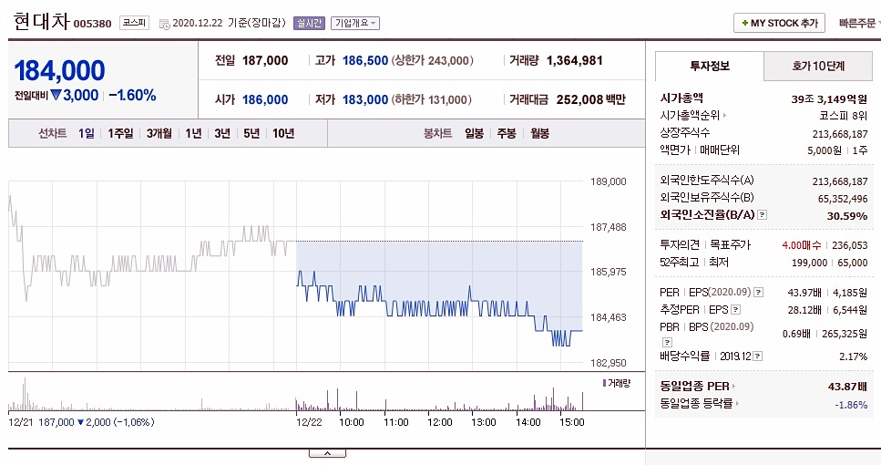This screenshot has height=465, width=881.
Task: Click the 52주최고 value 199,000
Action: tap(809, 263)
